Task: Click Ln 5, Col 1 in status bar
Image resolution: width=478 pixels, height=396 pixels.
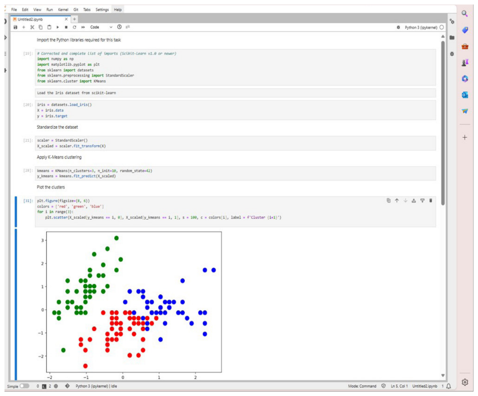Action: coord(399,386)
